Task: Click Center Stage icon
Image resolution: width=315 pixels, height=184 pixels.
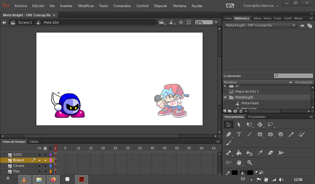Action: click(x=181, y=22)
